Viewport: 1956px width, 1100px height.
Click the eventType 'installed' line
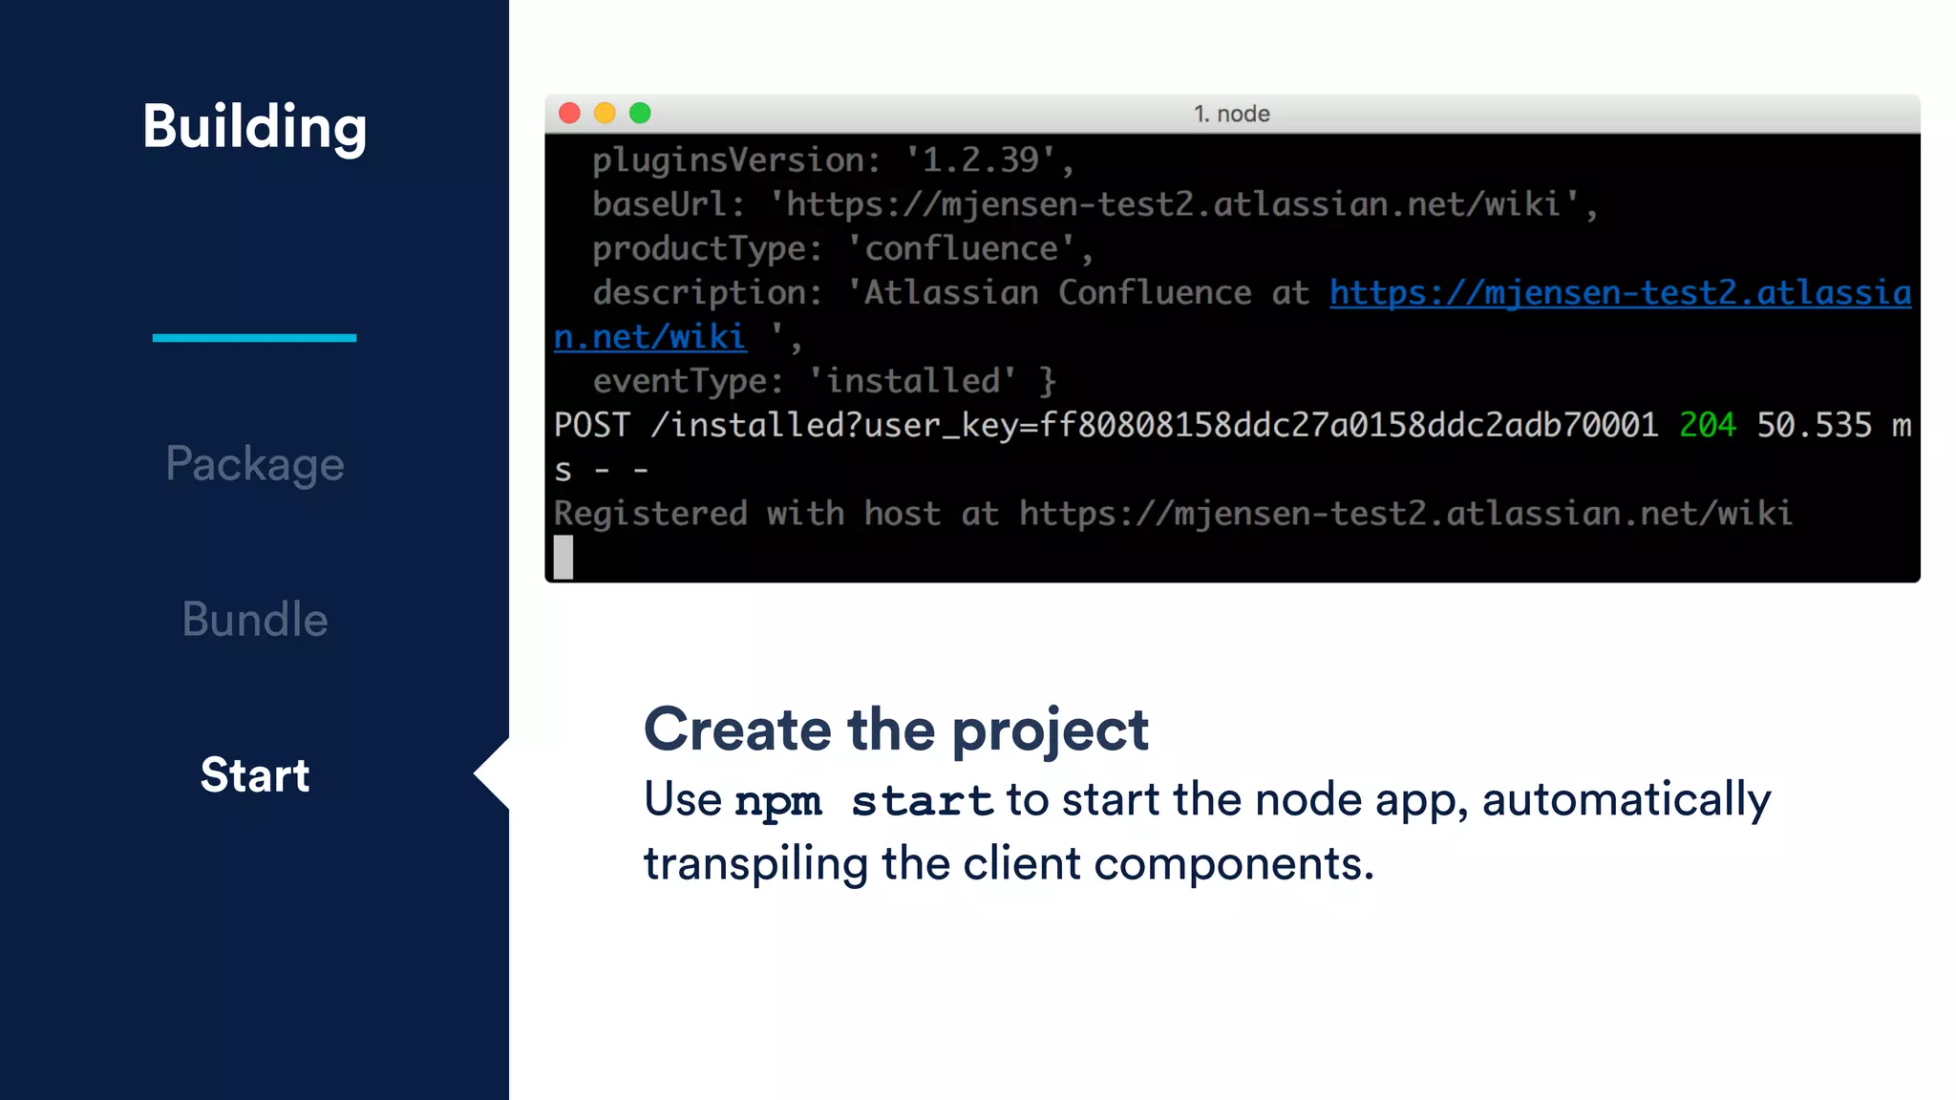[824, 381]
